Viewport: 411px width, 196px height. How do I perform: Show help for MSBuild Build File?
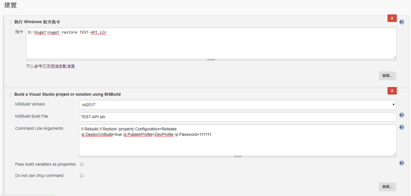pyautogui.click(x=402, y=115)
